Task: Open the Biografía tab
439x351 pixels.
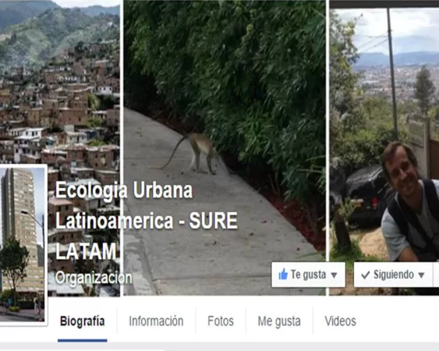Action: (83, 321)
